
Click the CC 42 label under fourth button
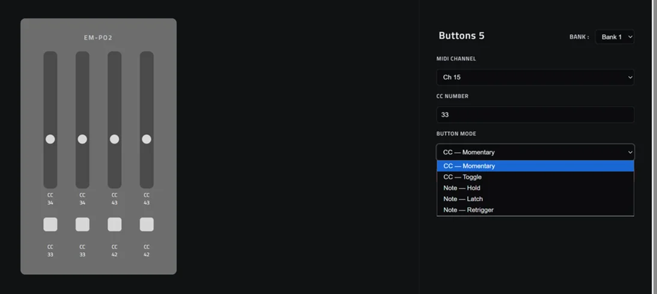tap(146, 250)
